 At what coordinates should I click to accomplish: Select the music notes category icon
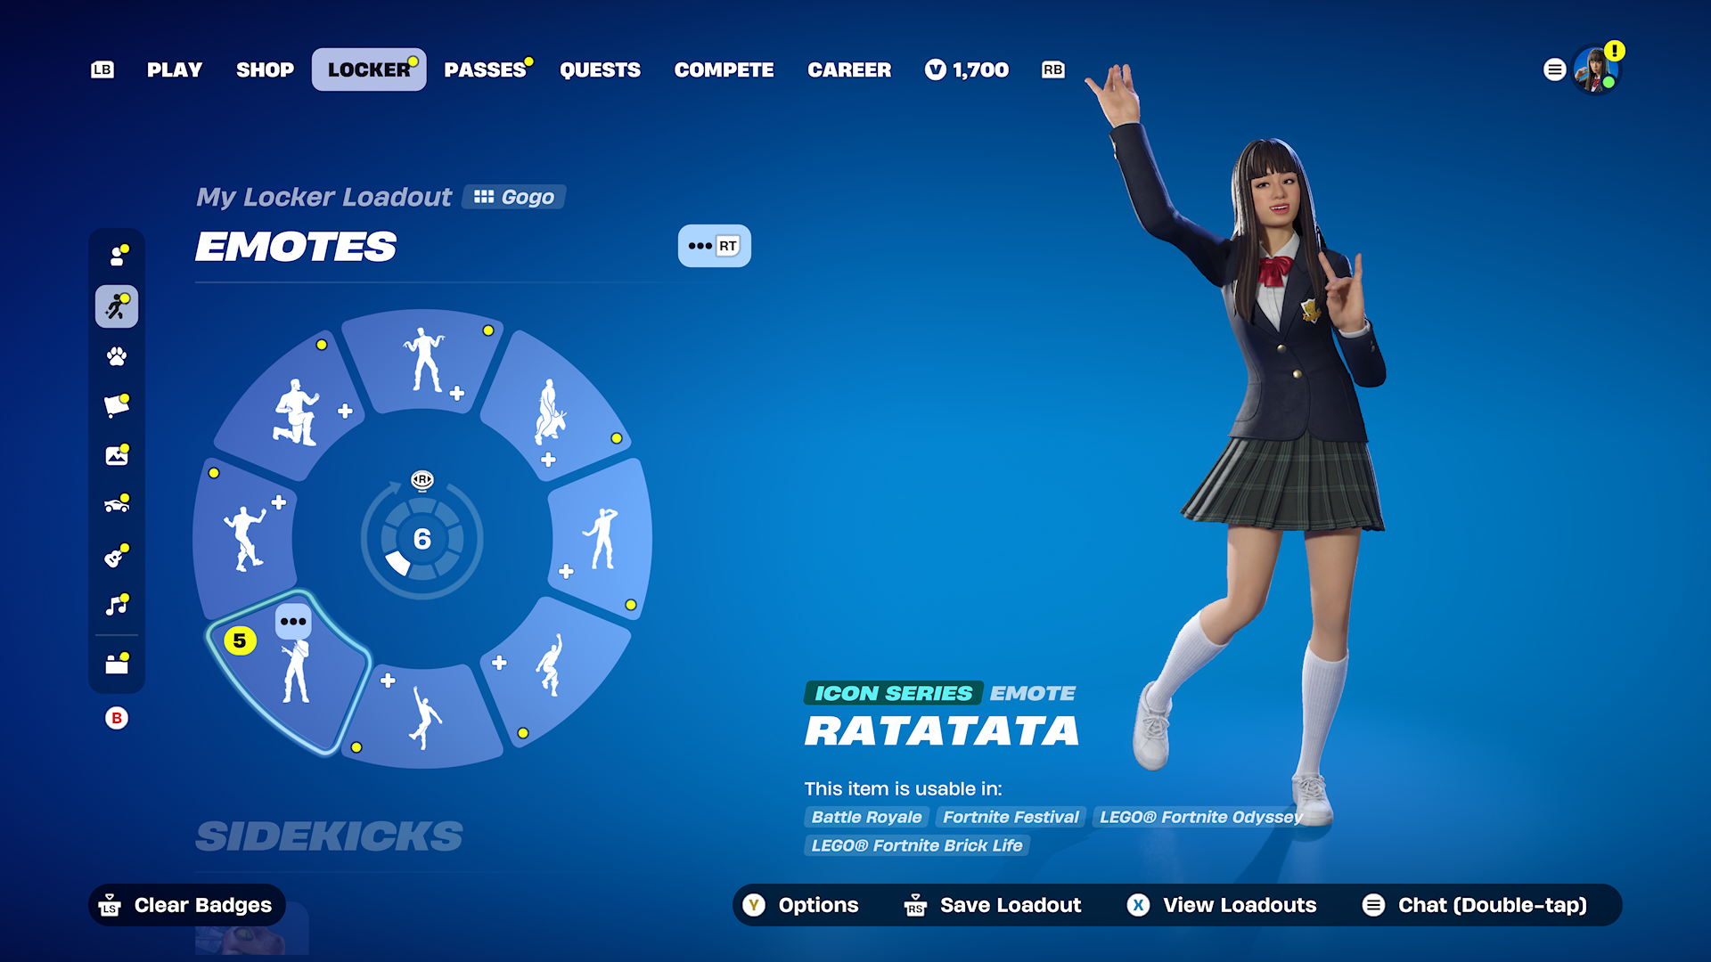pos(117,606)
